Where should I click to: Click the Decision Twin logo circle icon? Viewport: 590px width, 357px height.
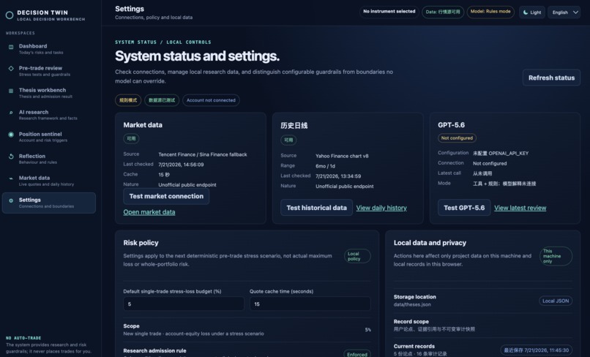(x=10, y=15)
